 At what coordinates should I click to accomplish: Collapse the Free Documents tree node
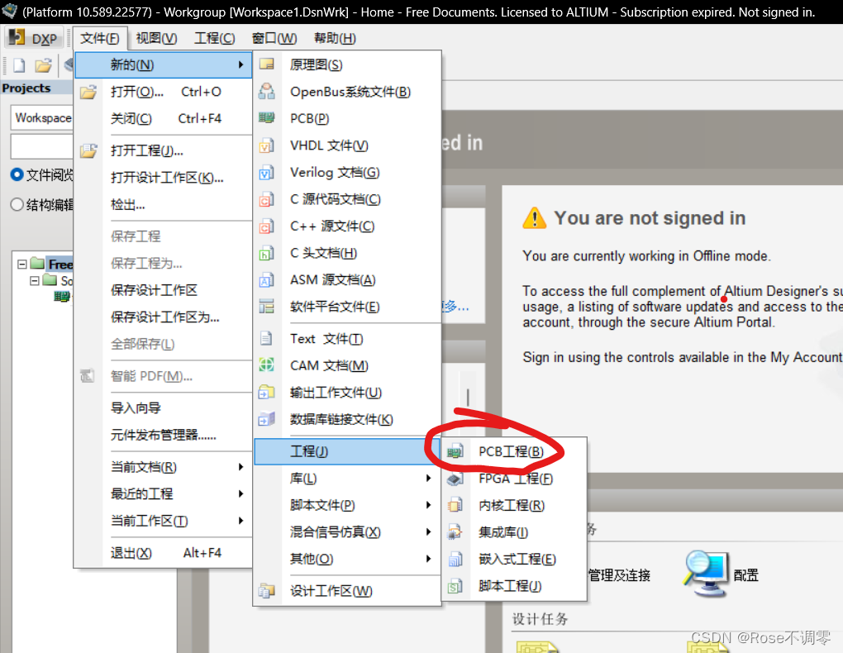(x=22, y=265)
